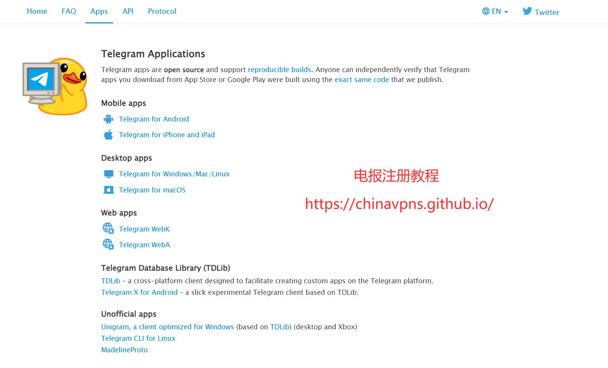Open the Twitter link text
This screenshot has height=368, width=608.
547,12
